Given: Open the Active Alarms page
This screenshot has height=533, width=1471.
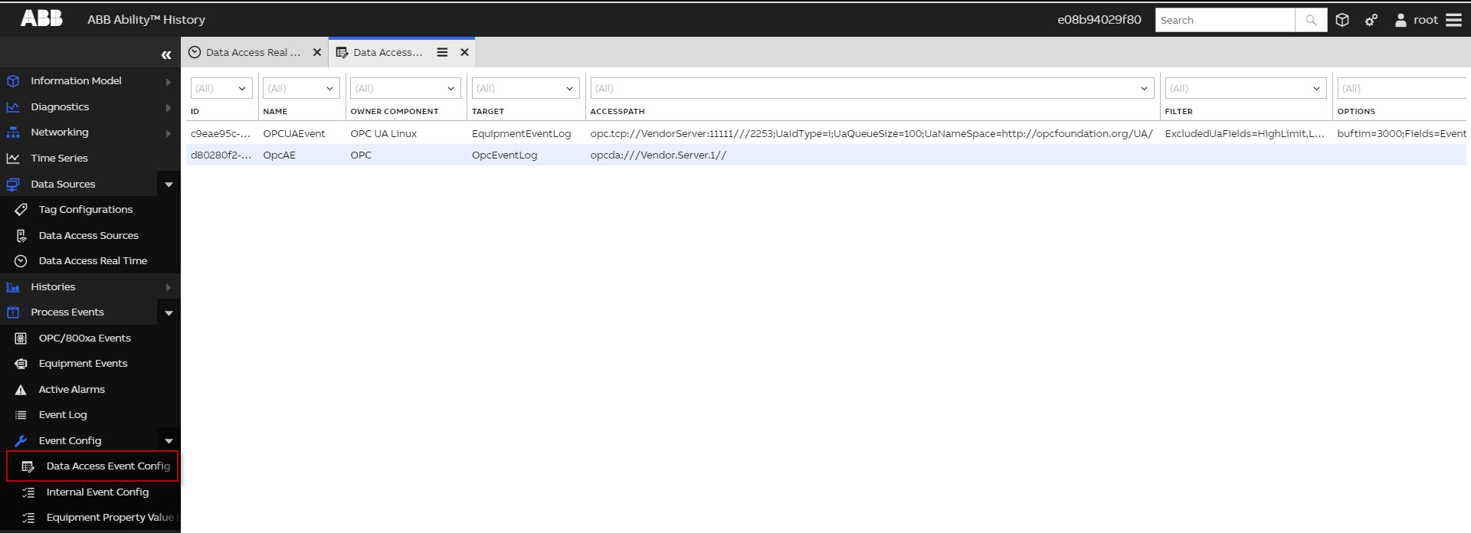Looking at the screenshot, I should pos(90,390).
